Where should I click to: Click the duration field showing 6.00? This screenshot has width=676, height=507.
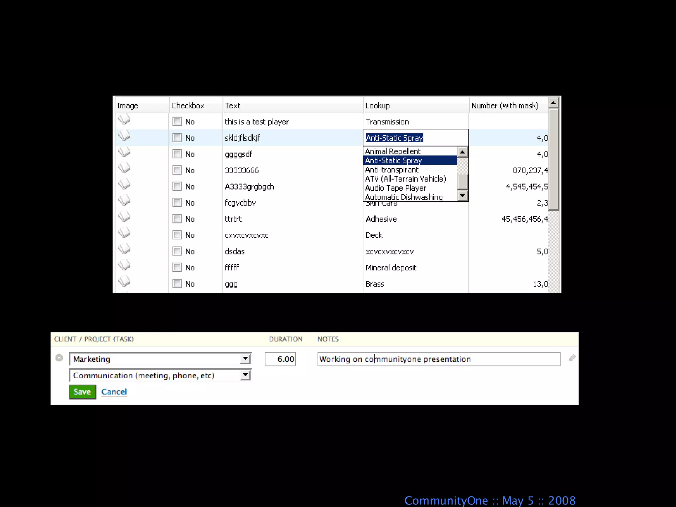click(x=280, y=359)
